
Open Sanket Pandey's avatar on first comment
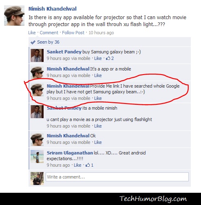tap(37, 55)
